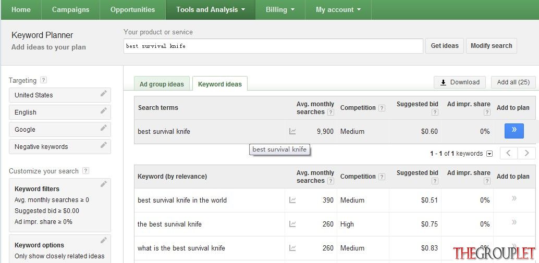This screenshot has width=539, height=263.
Task: Open Billing dropdown menu
Action: (280, 9)
